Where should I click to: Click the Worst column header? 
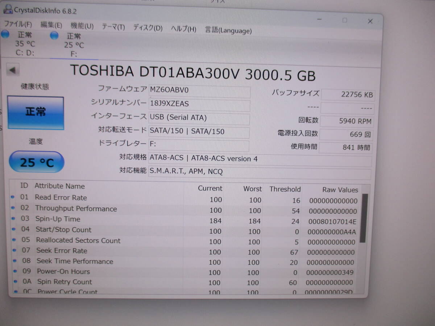pyautogui.click(x=253, y=189)
